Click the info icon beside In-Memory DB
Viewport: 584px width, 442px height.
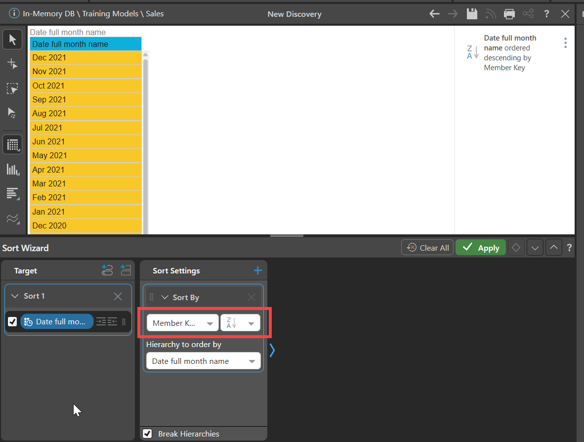[x=14, y=14]
